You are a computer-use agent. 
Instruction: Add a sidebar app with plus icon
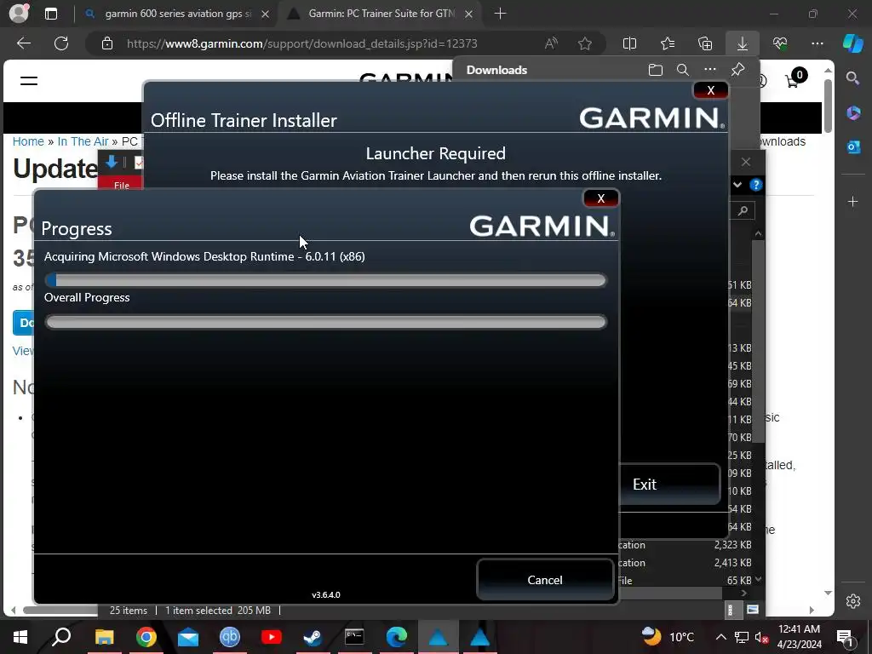point(853,201)
